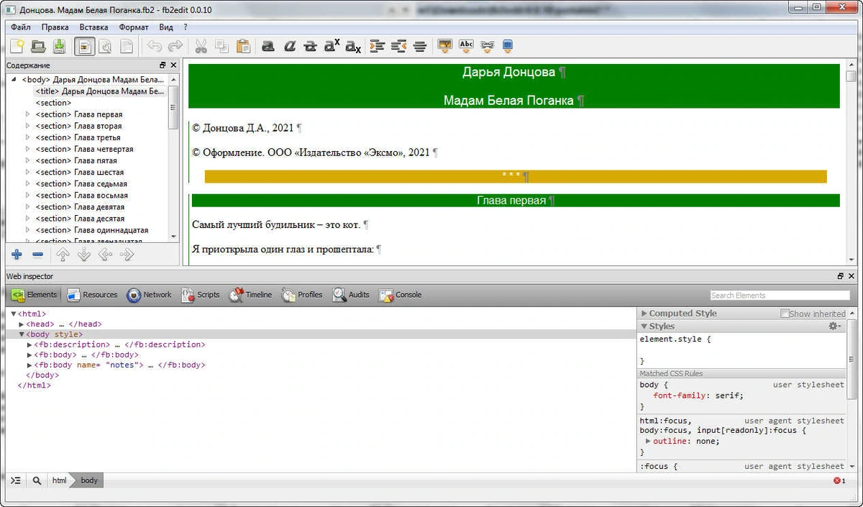This screenshot has height=507, width=863.
Task: Select the Глава десятая tree item
Action: pyautogui.click(x=80, y=218)
